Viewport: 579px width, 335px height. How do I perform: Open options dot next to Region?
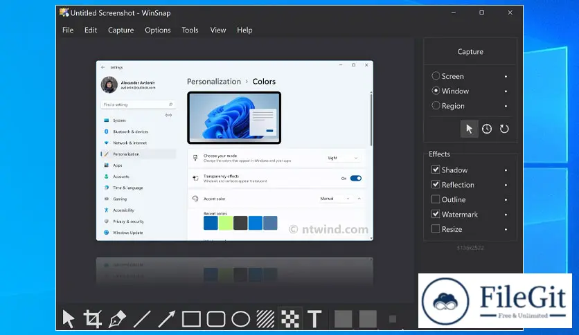click(506, 106)
